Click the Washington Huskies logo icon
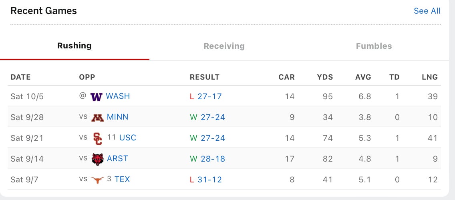Screen dimensions: 455x200 (97, 97)
